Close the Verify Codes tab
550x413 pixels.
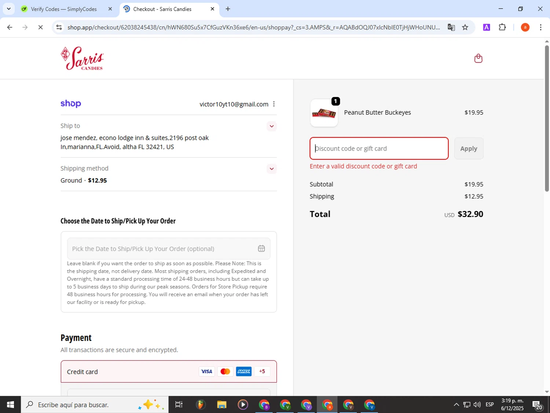tap(110, 9)
